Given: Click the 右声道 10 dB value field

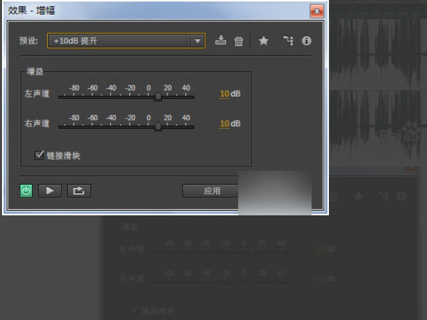Looking at the screenshot, I should 224,123.
